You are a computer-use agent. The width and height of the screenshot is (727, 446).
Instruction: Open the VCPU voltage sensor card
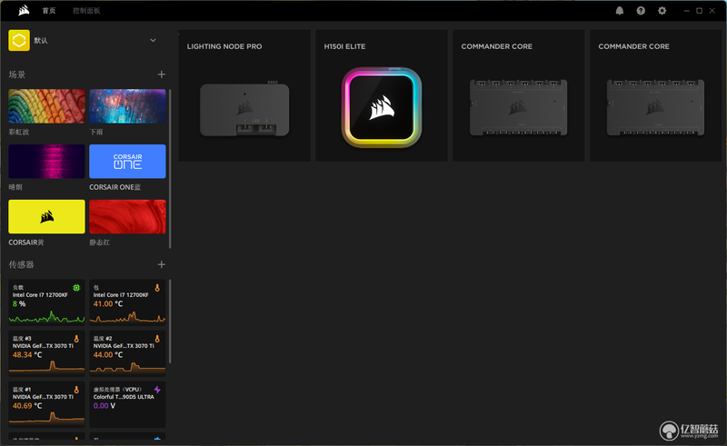[x=127, y=404]
